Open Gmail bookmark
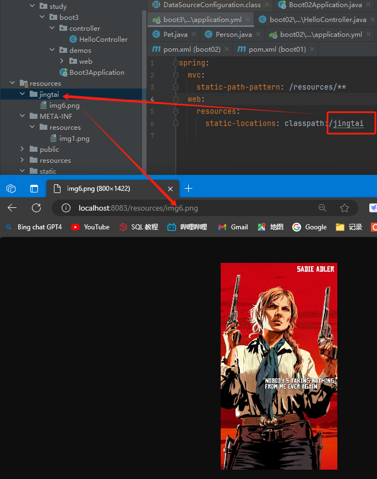 click(x=233, y=227)
